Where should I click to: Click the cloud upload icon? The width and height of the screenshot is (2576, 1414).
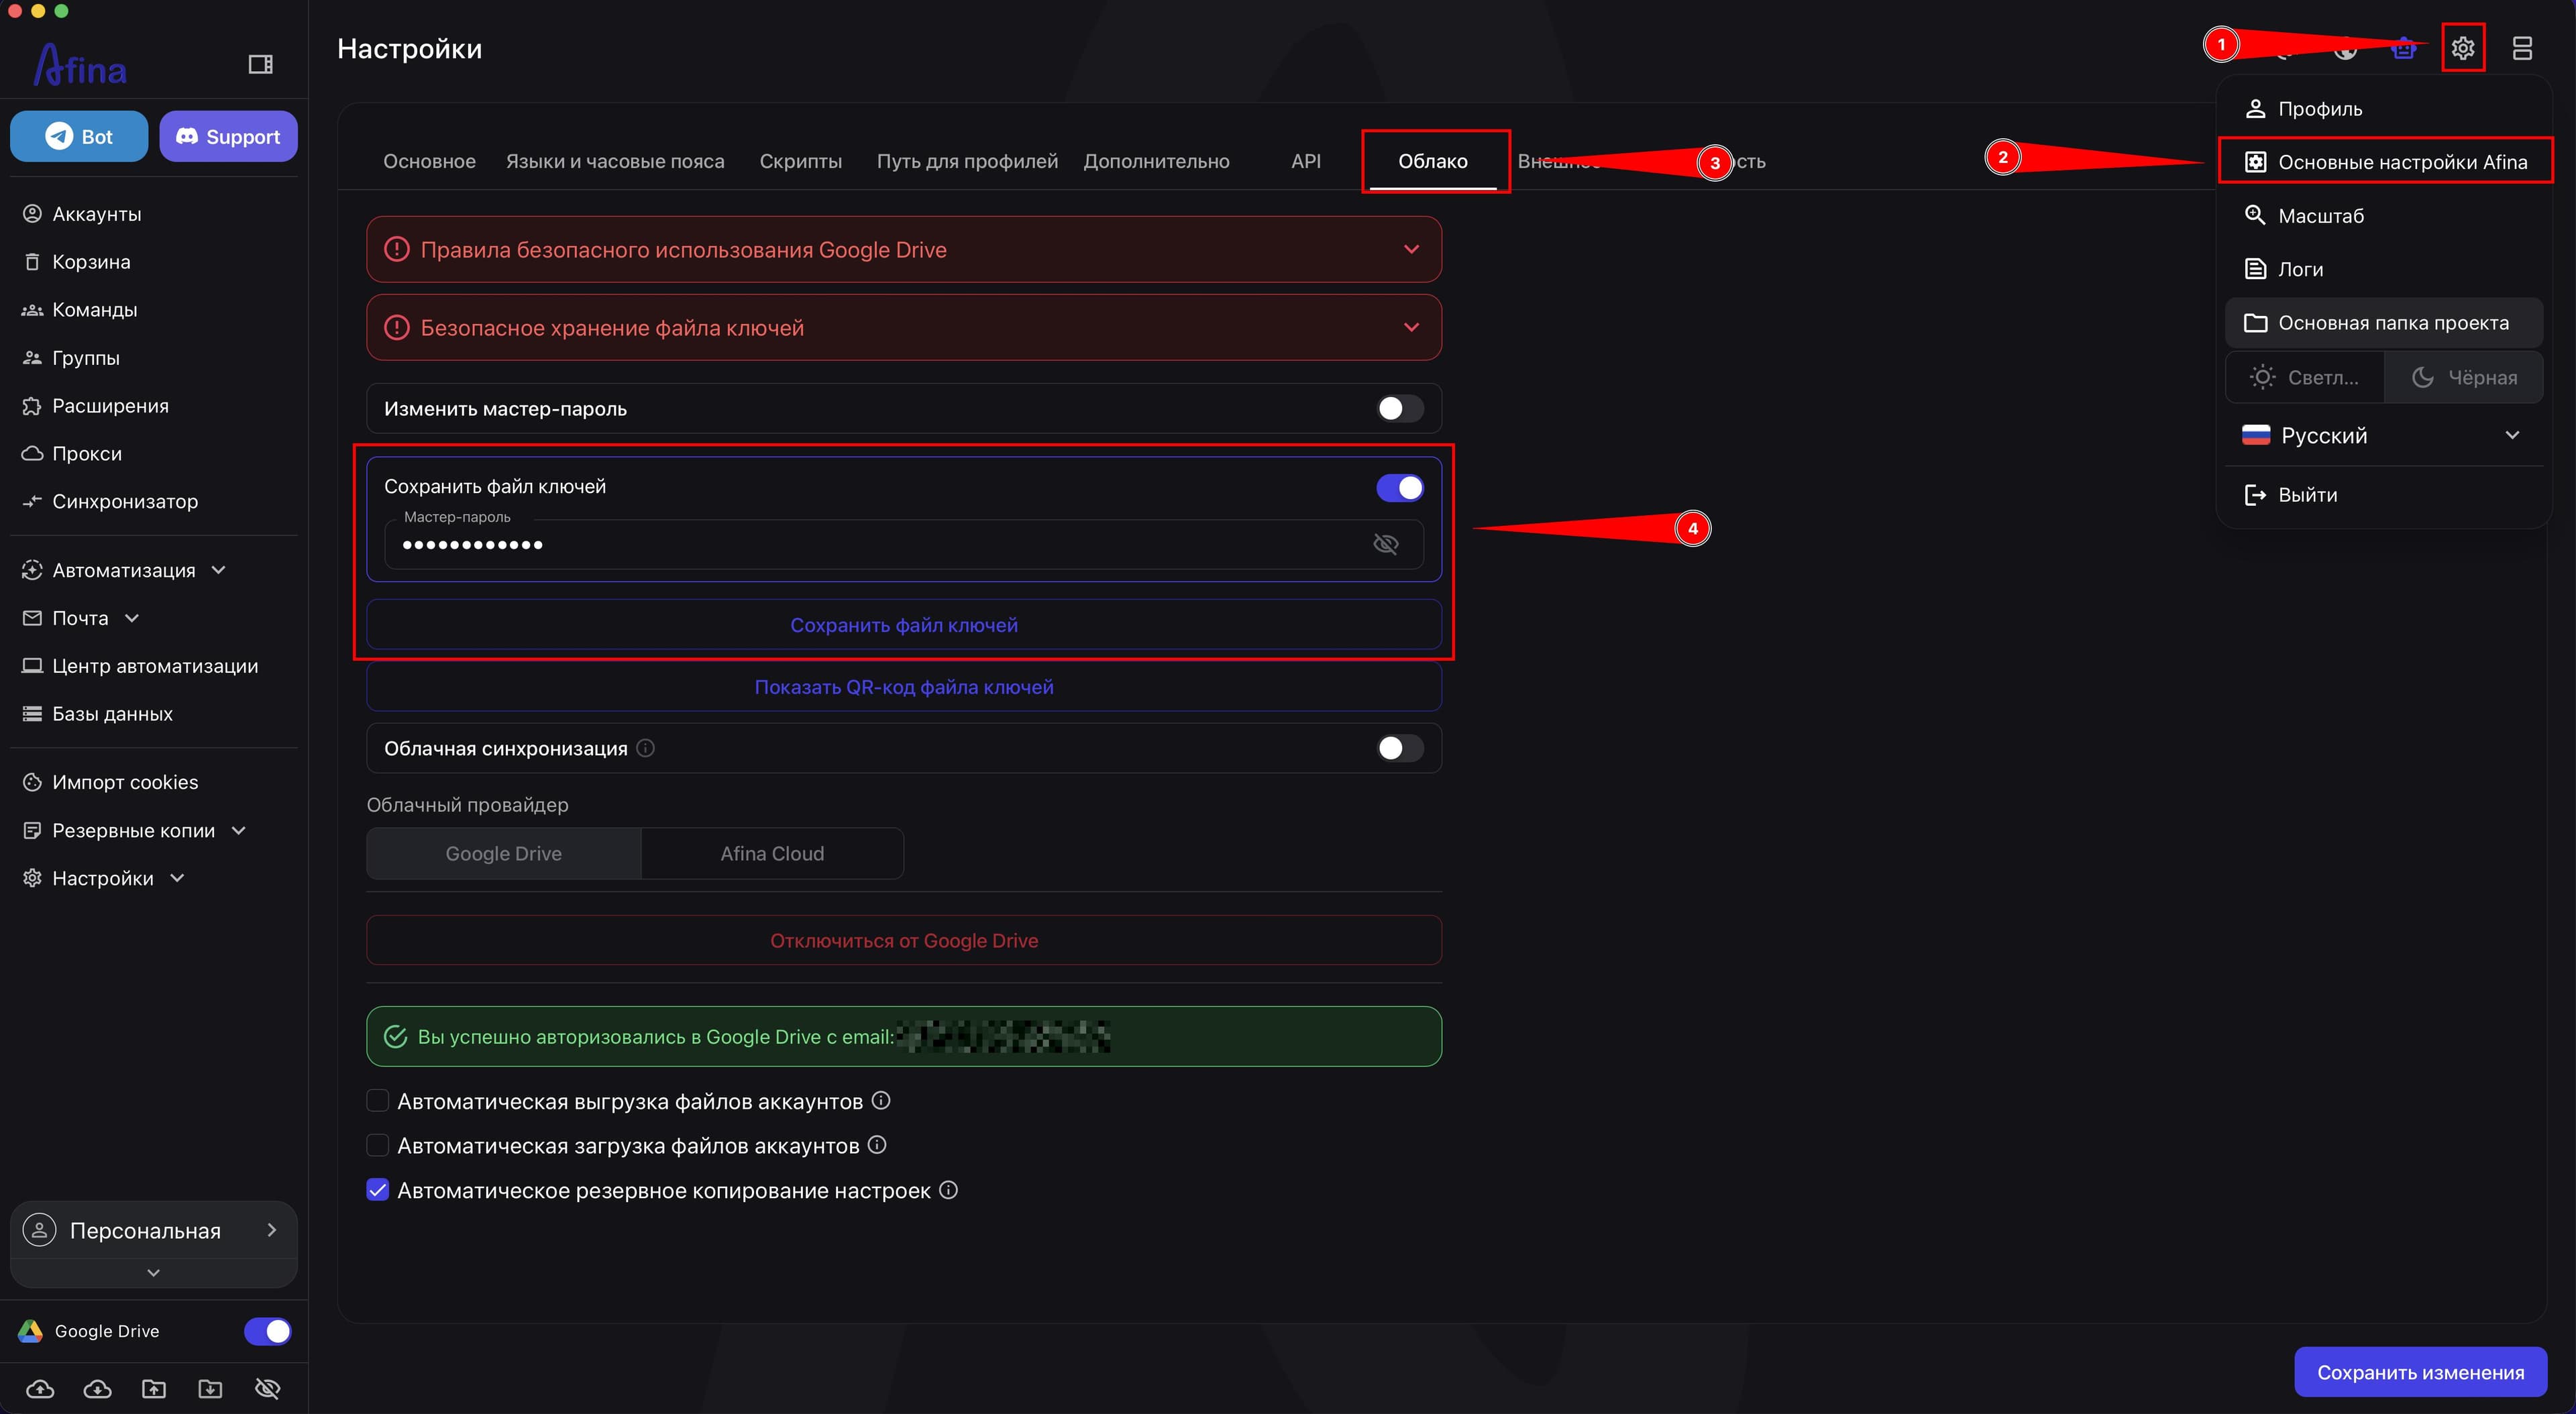40,1388
